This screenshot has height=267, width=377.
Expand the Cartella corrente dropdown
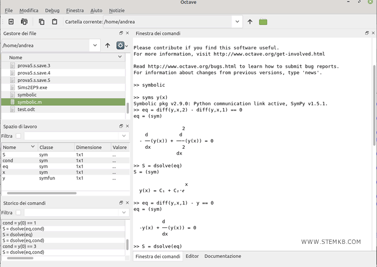click(237, 21)
